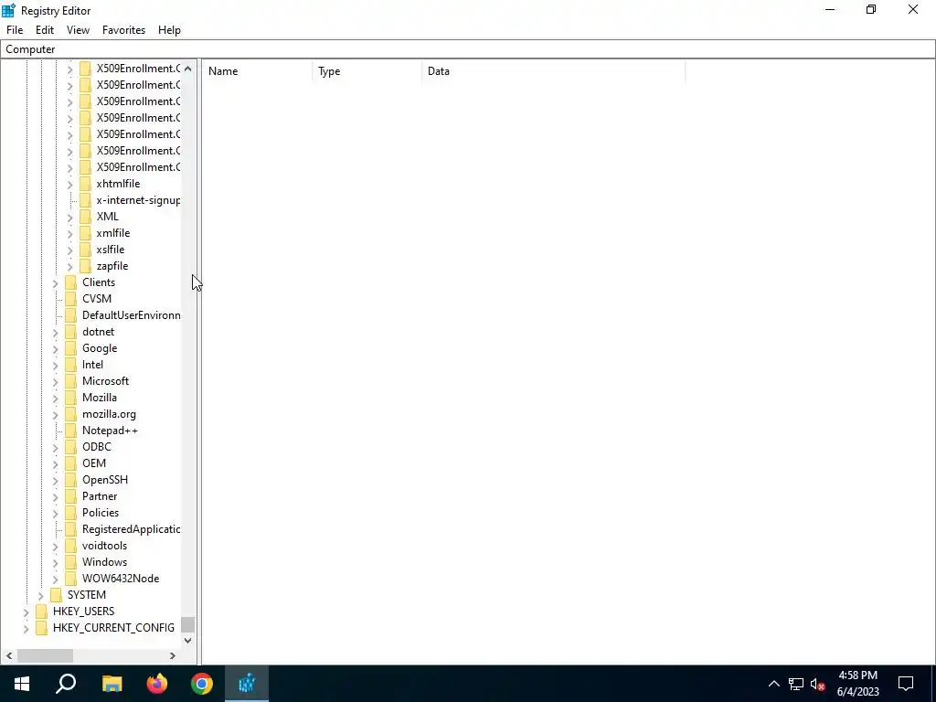Viewport: 936px width, 702px height.
Task: Select the ODBC key folder icon
Action: pyautogui.click(x=71, y=447)
